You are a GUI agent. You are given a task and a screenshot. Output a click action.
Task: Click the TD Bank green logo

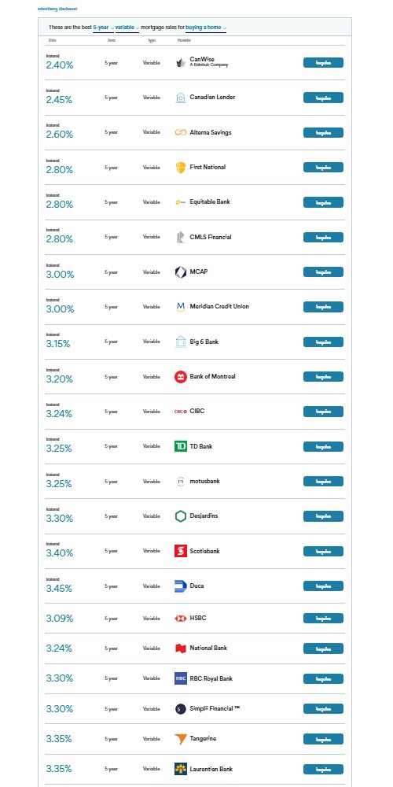pos(181,446)
